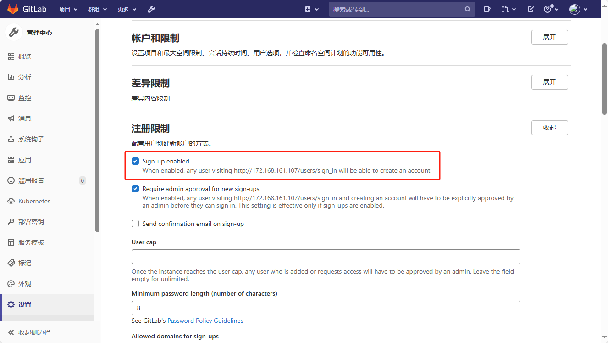608x343 pixels.
Task: Open the user avatar dropdown
Action: (x=578, y=9)
